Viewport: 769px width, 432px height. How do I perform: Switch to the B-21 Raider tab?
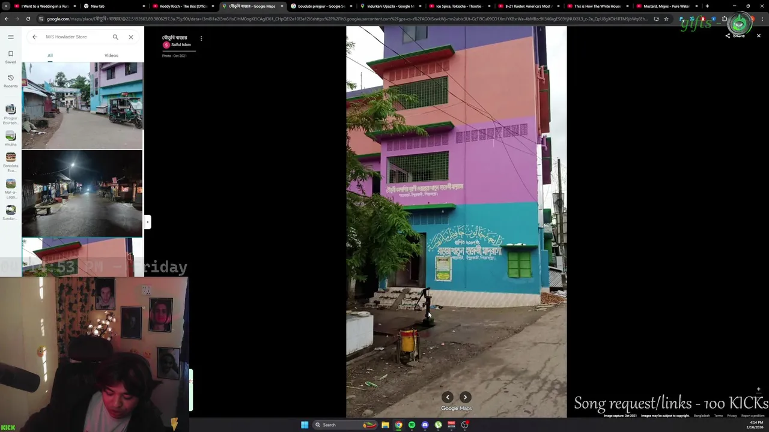529,6
